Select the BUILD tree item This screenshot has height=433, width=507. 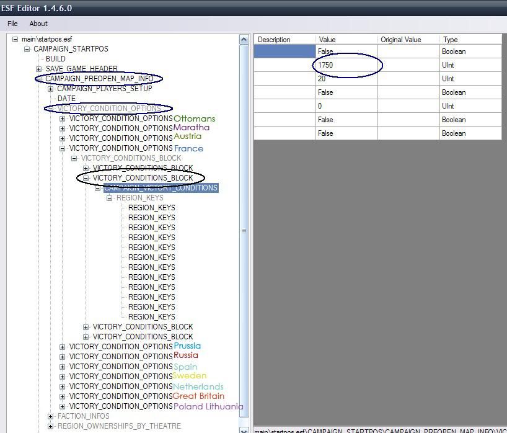[55, 59]
